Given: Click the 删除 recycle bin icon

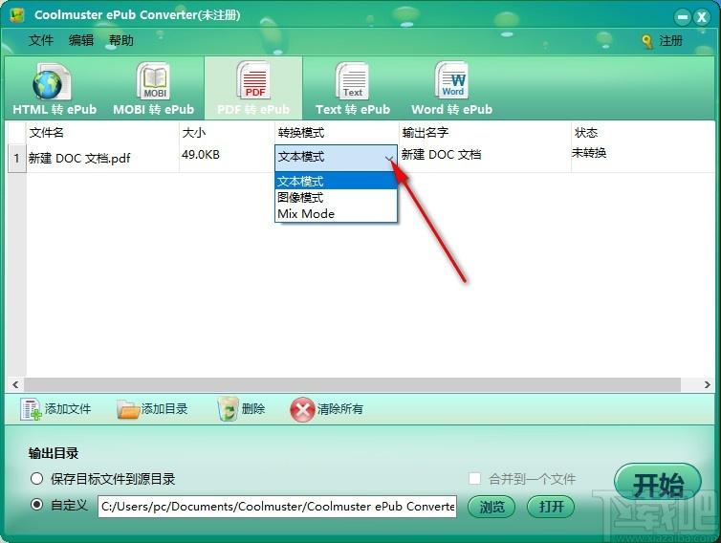Looking at the screenshot, I should [228, 409].
